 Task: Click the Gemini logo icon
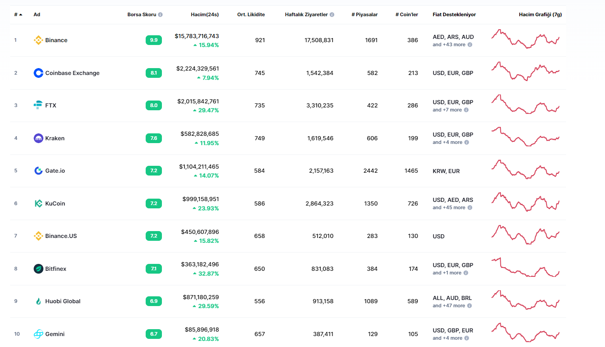click(39, 334)
